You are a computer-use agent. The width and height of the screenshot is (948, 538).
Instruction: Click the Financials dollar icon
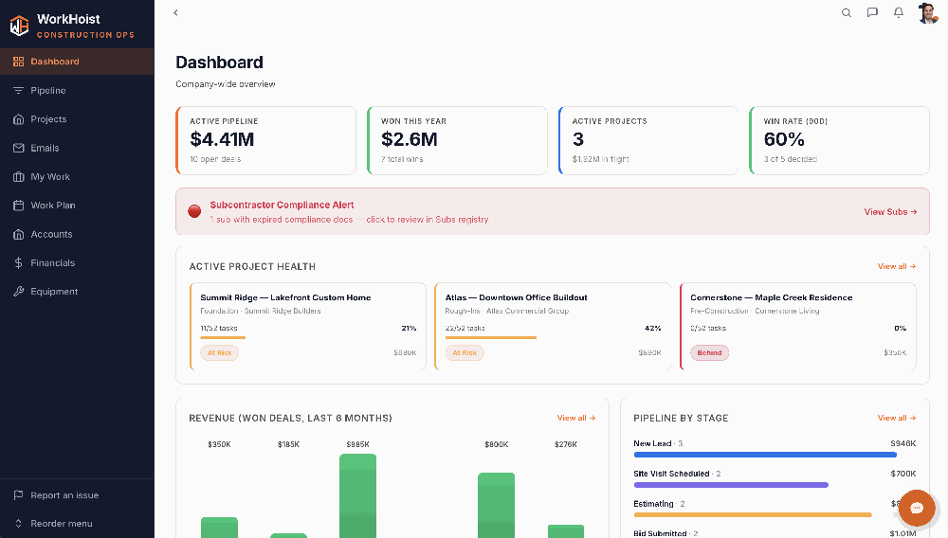(19, 262)
